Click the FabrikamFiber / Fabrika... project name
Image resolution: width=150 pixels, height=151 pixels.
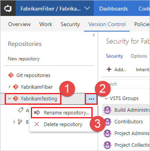(51, 9)
